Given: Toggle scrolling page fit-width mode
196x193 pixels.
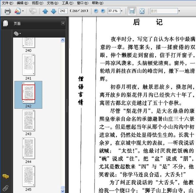Looking at the screenshot, I should 131,11.
